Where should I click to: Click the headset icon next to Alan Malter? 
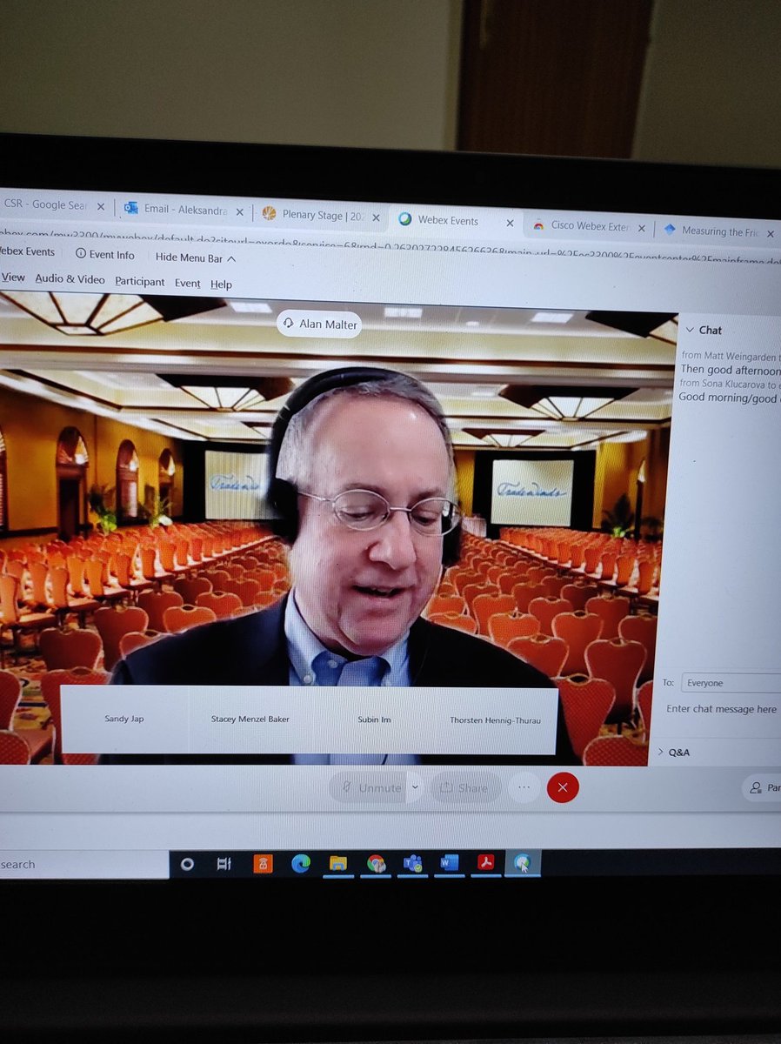click(x=290, y=324)
